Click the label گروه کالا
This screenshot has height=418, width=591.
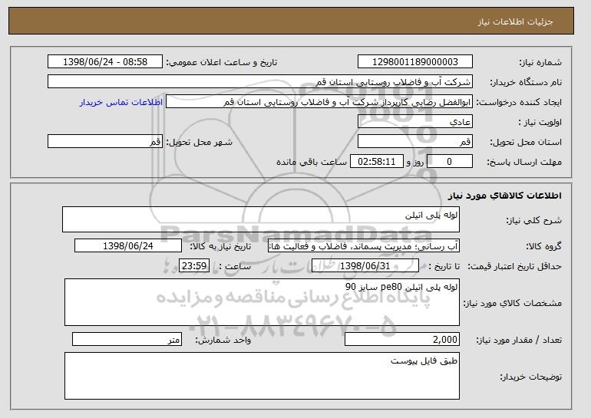point(544,246)
